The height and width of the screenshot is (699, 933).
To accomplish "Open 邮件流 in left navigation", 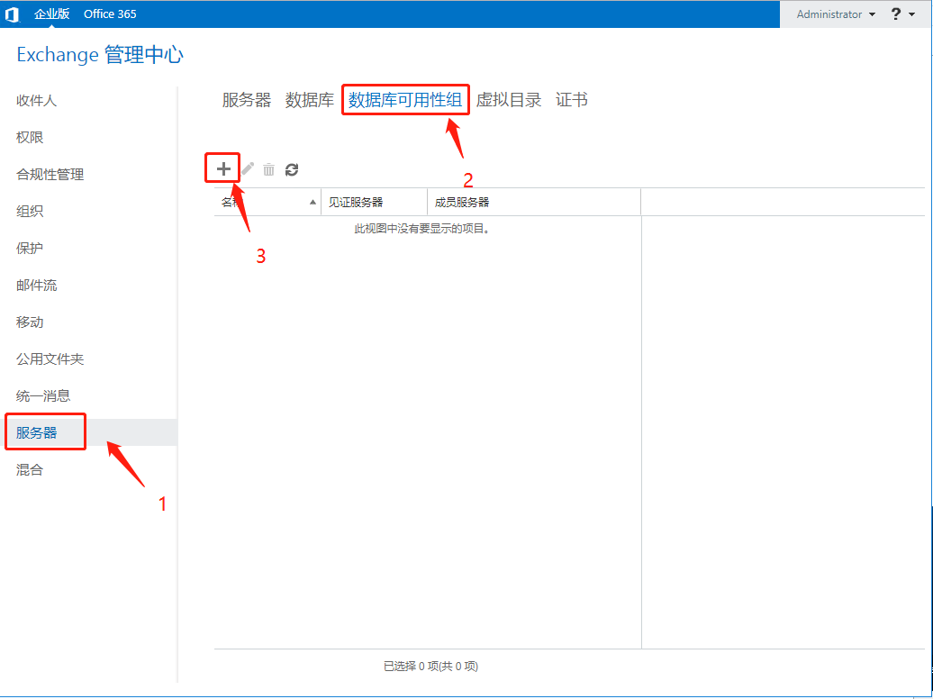I will (x=36, y=286).
